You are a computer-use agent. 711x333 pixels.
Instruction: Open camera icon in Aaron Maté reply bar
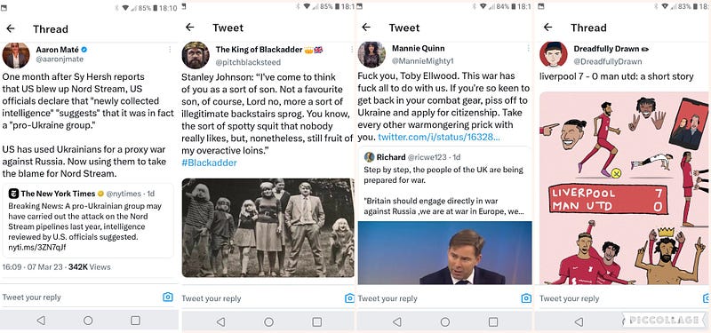click(x=168, y=297)
